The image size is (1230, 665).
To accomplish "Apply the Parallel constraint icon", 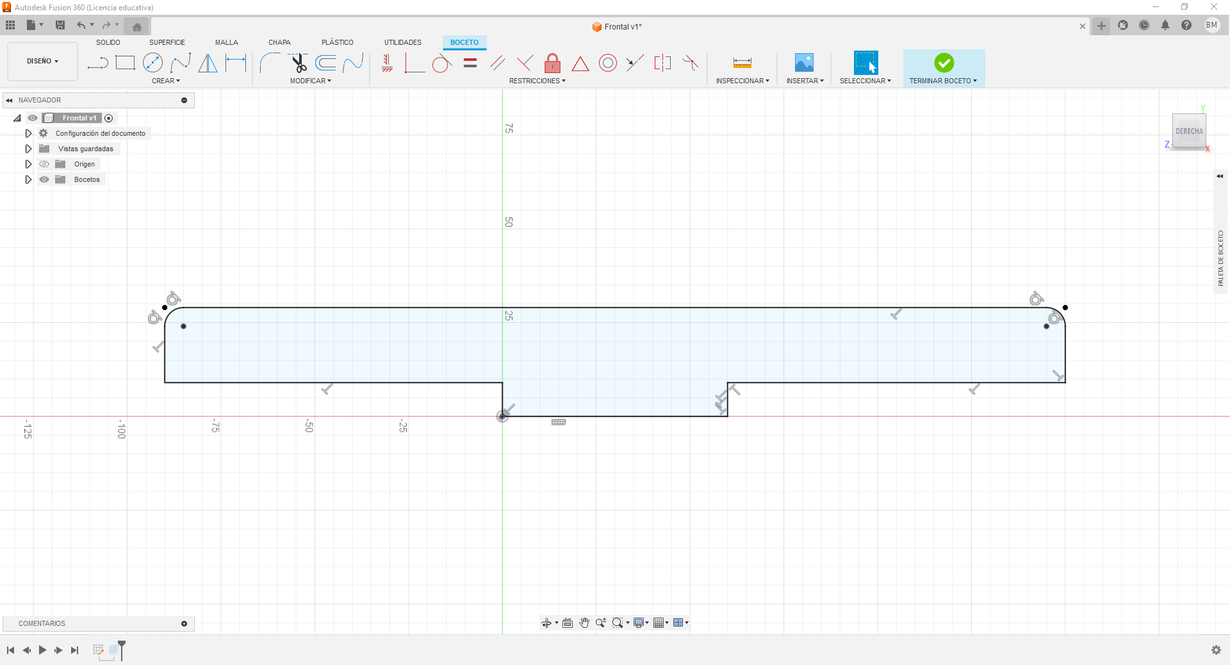I will 498,63.
